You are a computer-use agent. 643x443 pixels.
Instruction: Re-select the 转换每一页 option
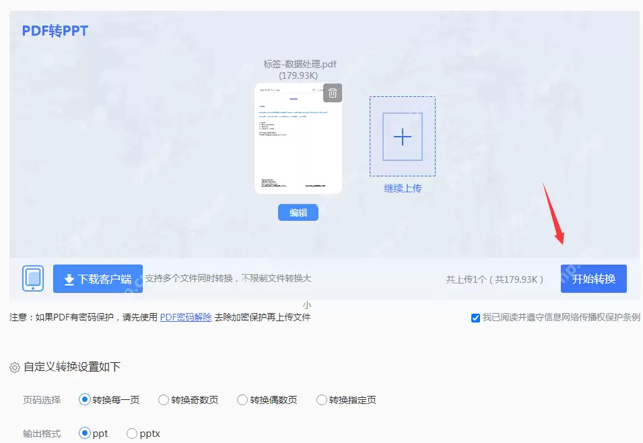coord(83,399)
